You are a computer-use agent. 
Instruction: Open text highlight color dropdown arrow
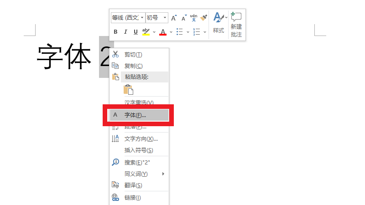tap(154, 32)
